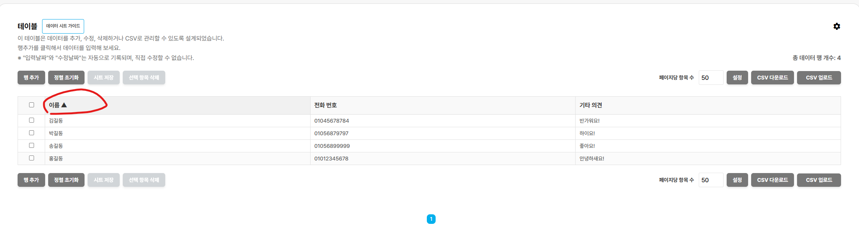This screenshot has height=238, width=859.
Task: Select the phone number 01012345678
Action: tap(331, 159)
